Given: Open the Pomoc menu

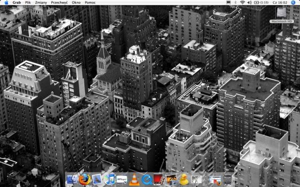Looking at the screenshot, I should tap(90, 2).
